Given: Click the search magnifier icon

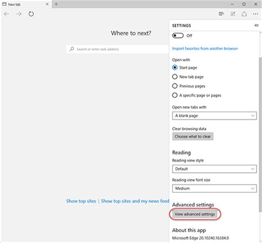Looking at the screenshot, I should pos(72,49).
